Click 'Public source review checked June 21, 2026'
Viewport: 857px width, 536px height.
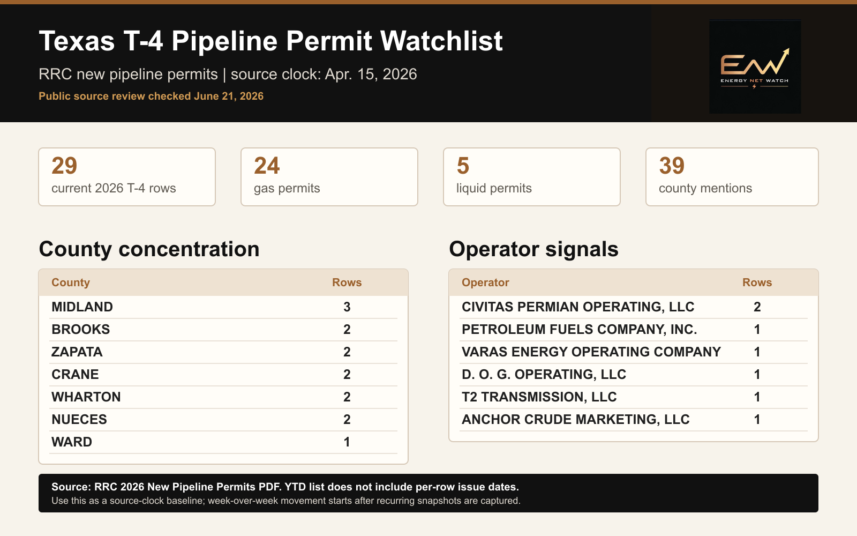[151, 96]
